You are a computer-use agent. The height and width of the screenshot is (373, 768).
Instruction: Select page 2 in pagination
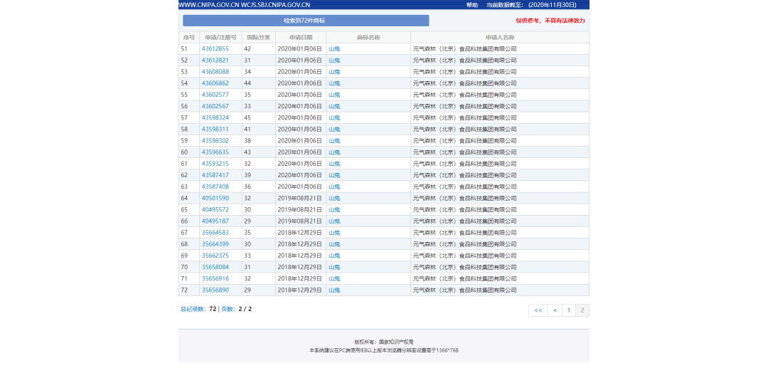click(x=582, y=310)
